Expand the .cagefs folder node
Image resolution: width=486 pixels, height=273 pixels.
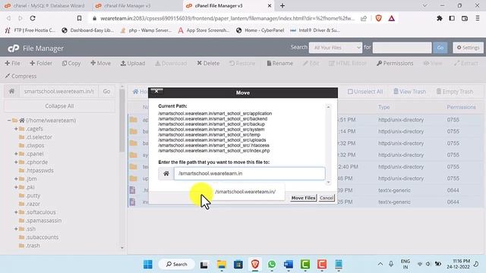coord(16,128)
